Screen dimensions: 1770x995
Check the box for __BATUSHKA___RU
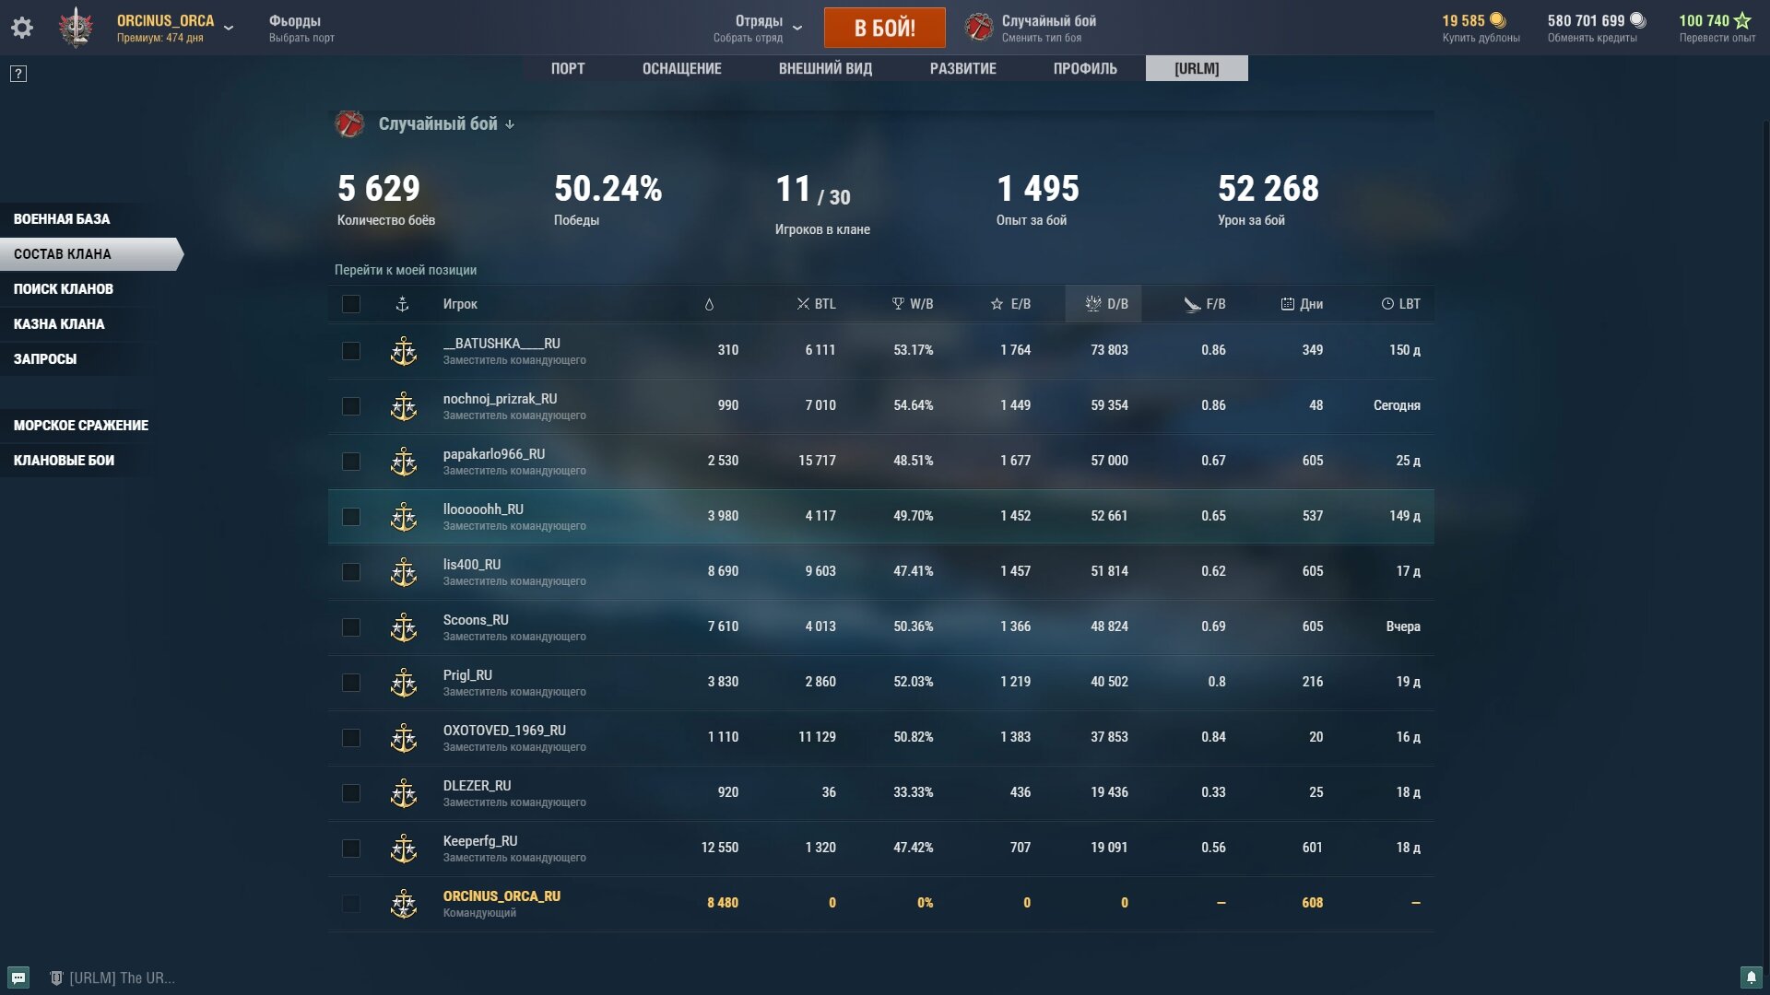(x=351, y=351)
